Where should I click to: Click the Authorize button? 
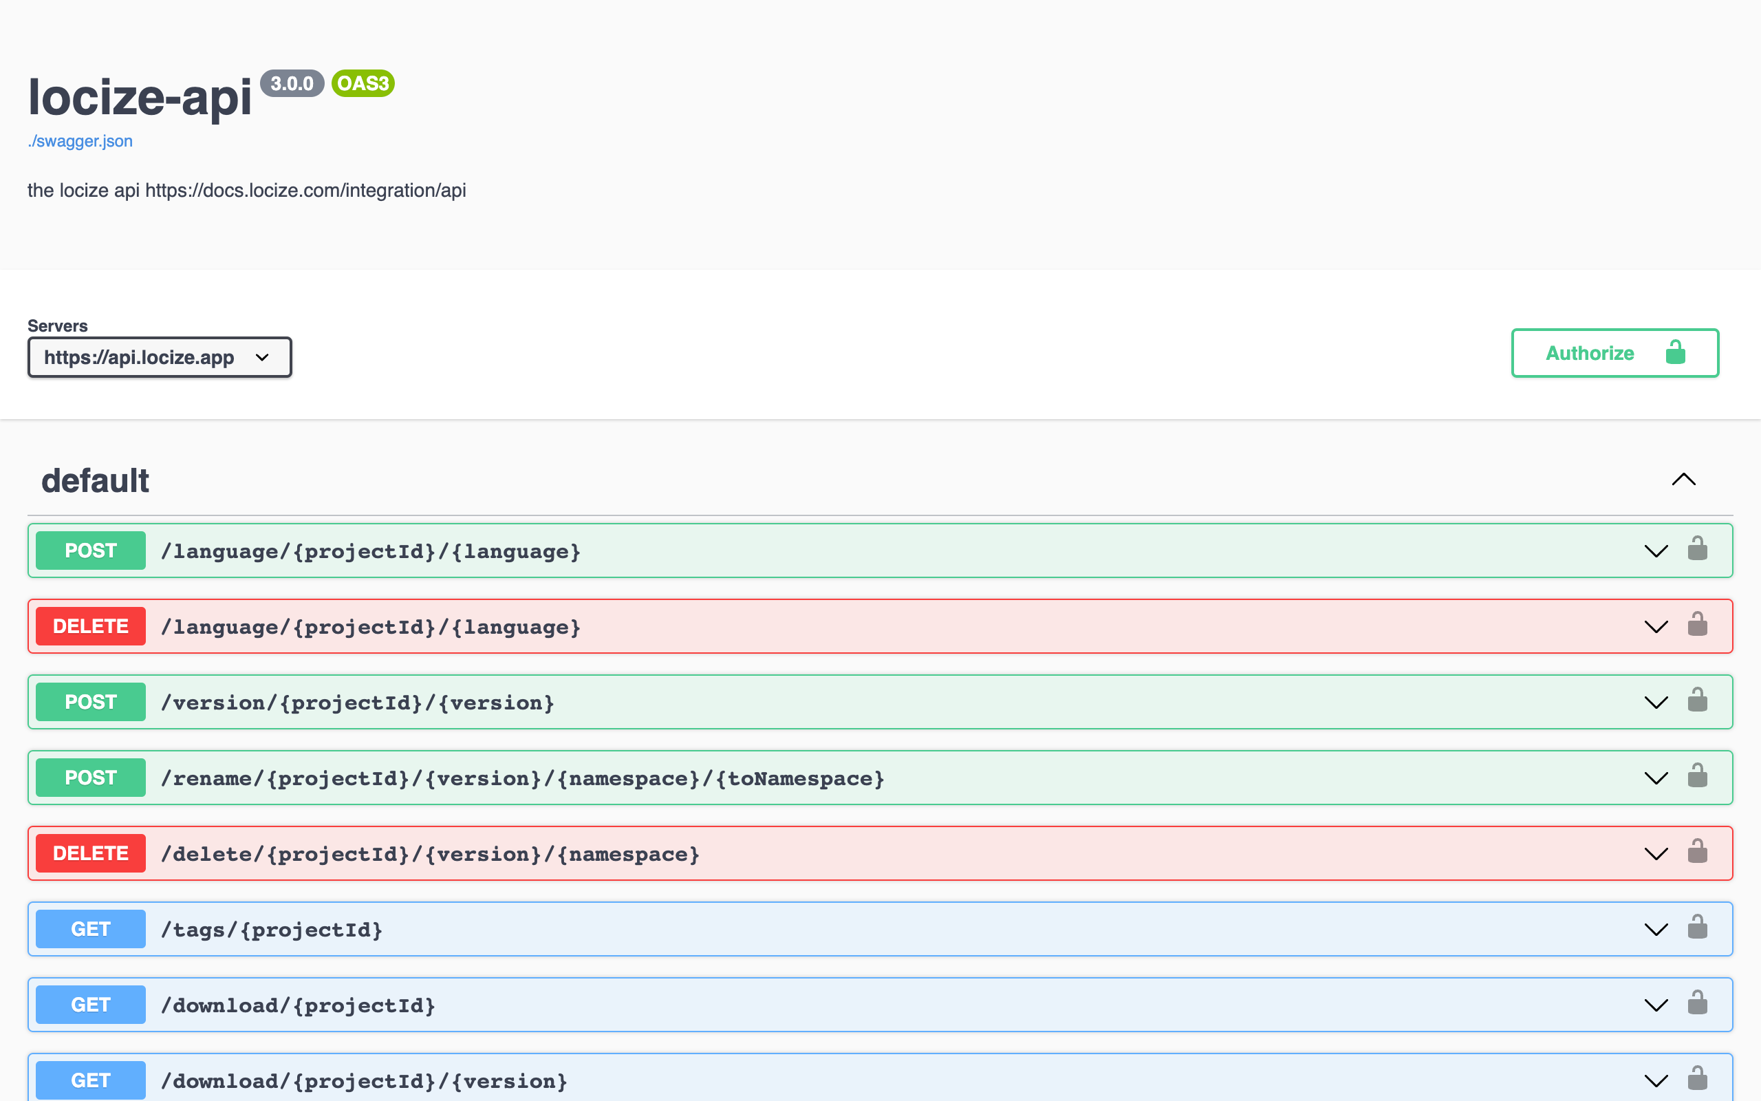1590,353
